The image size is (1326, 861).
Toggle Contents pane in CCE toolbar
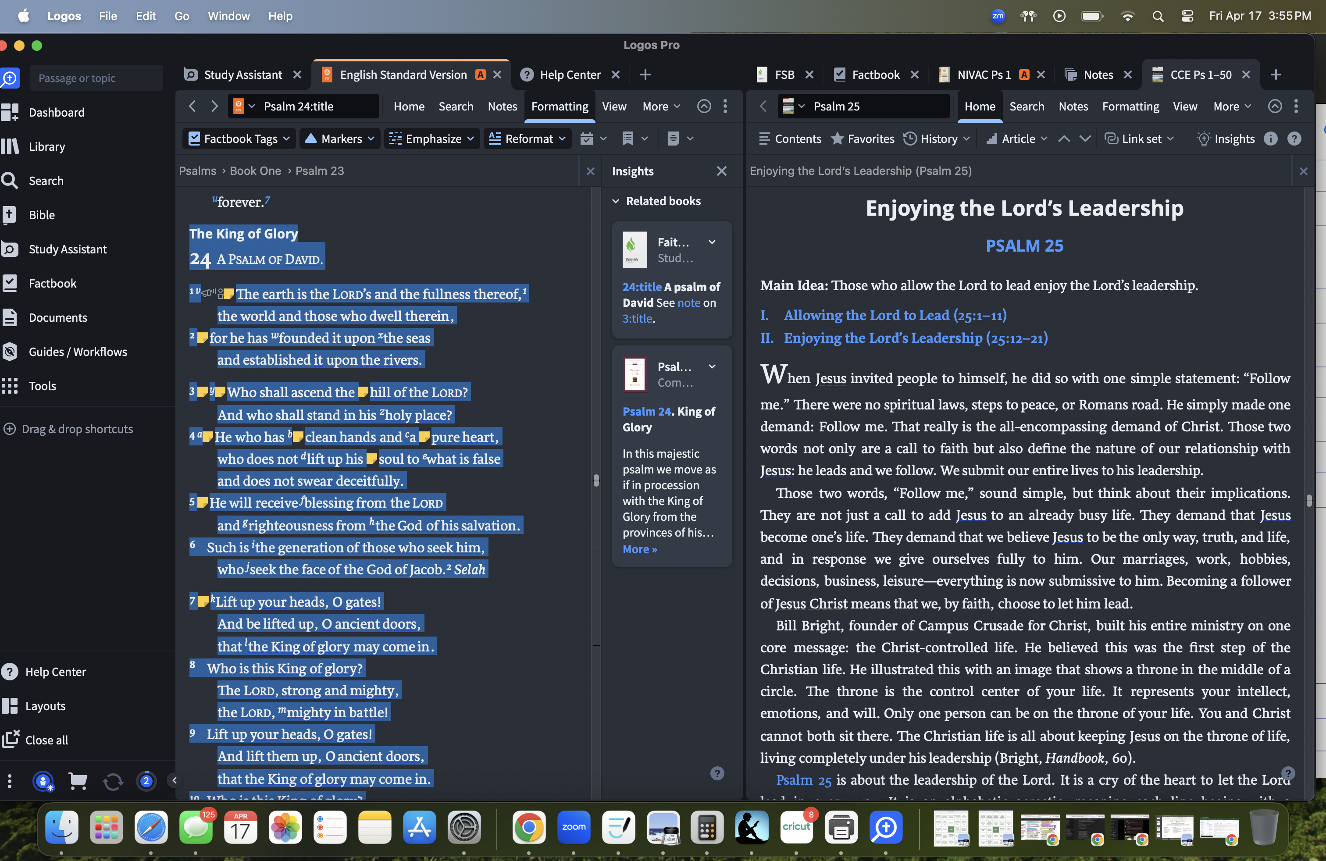point(790,139)
